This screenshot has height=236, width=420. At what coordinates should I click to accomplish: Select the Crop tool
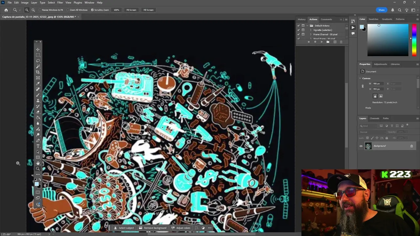tap(38, 72)
